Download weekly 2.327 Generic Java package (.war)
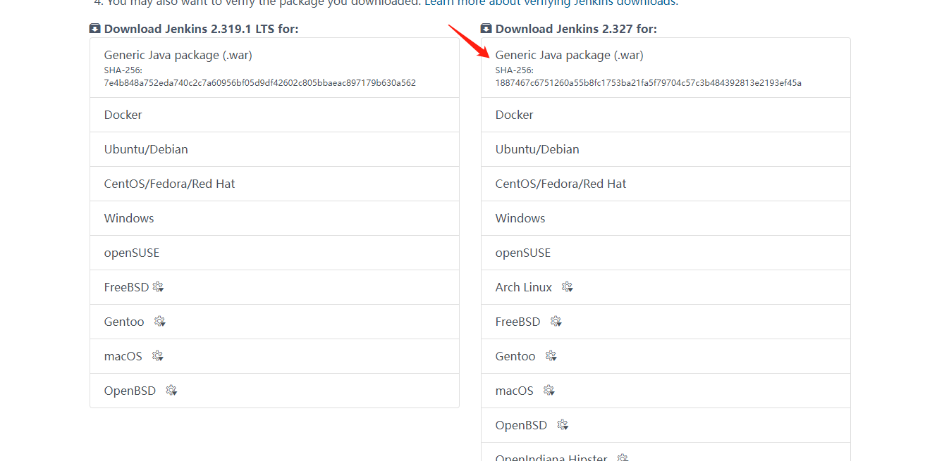This screenshot has height=461, width=925. point(666,68)
